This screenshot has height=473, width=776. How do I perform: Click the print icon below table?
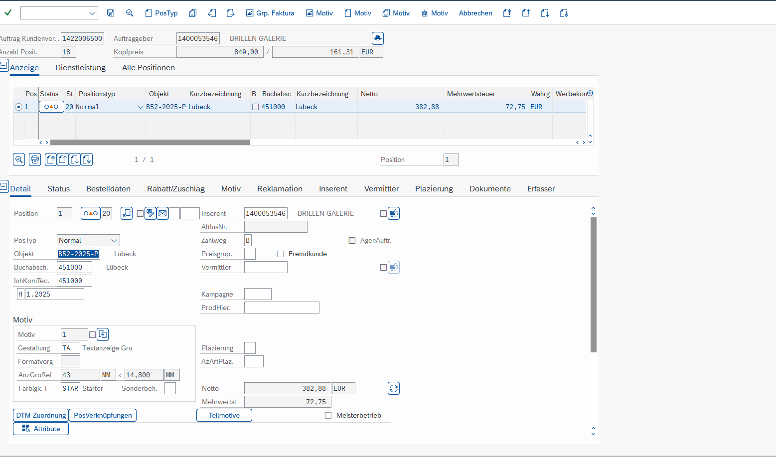point(35,159)
